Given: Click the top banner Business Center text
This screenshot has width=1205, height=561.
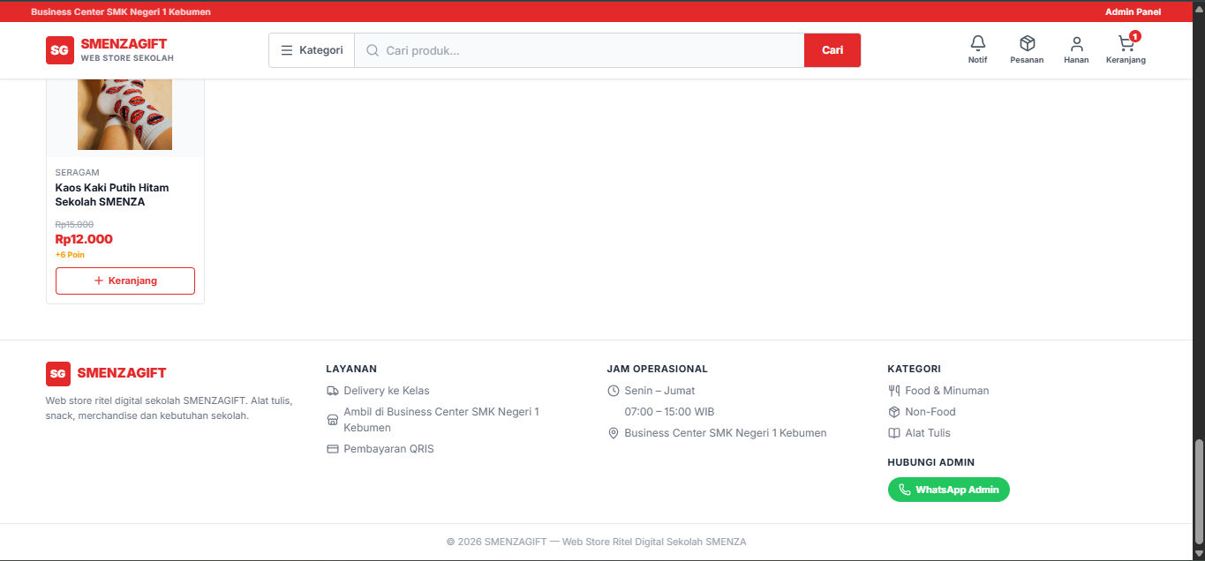Looking at the screenshot, I should pyautogui.click(x=121, y=11).
